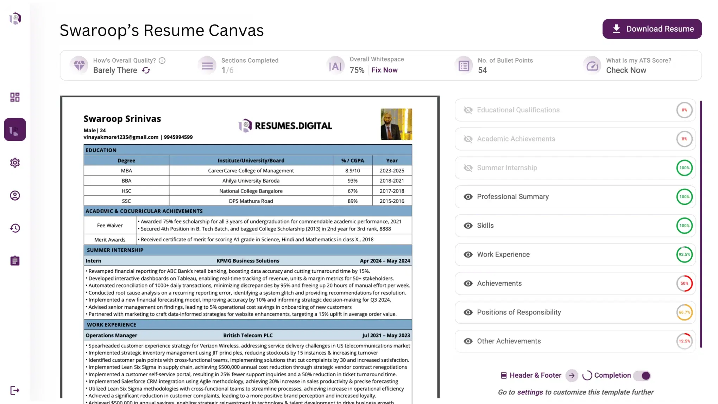Screen dimensions: 718x404
Task: Click the Barely There quality rating
Action: point(115,70)
